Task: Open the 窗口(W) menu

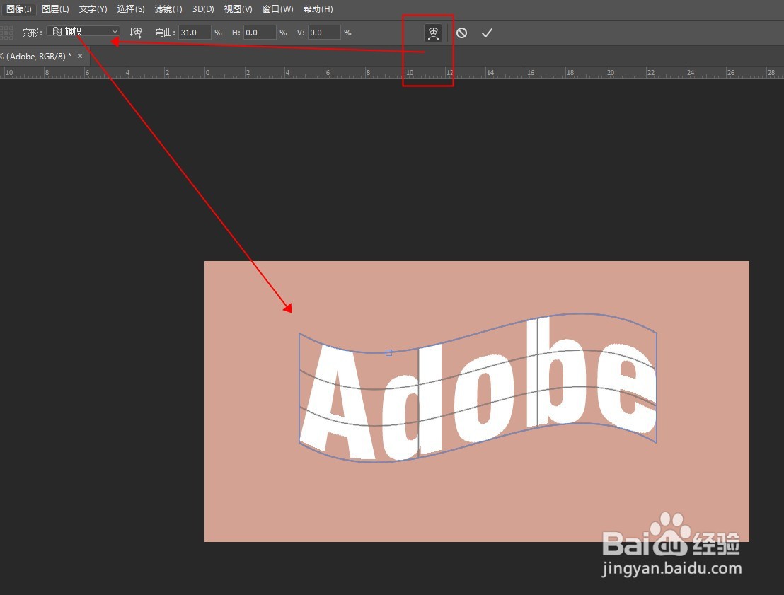Action: [277, 9]
